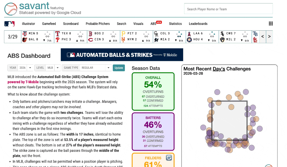
Task: Open the apps grid menu icon
Action: [x=271, y=23]
